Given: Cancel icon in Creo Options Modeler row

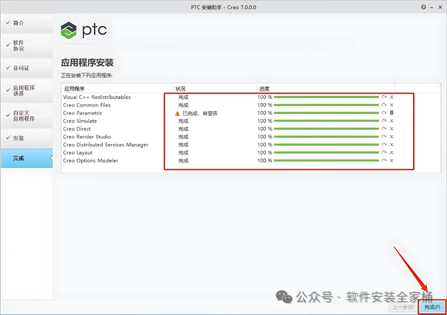Looking at the screenshot, I should pos(392,160).
